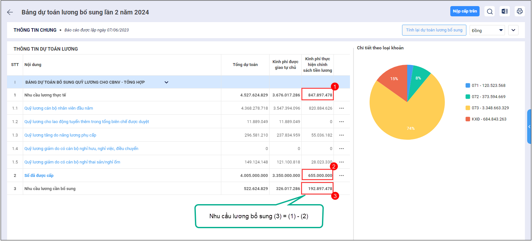
Task: Open Quỹ lương tăng do nâng lương phụ cấp
Action: click(x=60, y=135)
